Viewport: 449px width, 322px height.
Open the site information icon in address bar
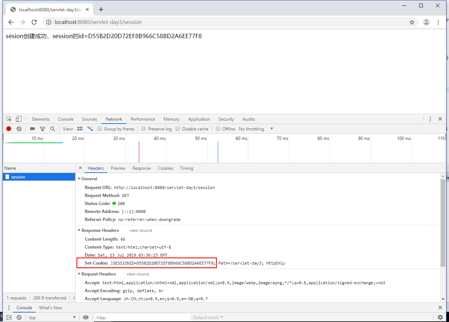(x=48, y=22)
